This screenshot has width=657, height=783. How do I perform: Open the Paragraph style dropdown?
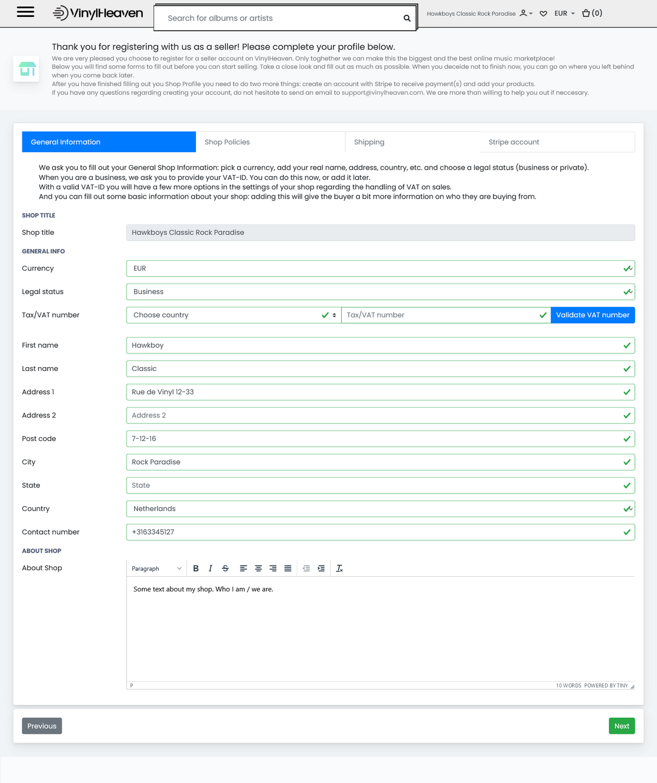(x=157, y=569)
